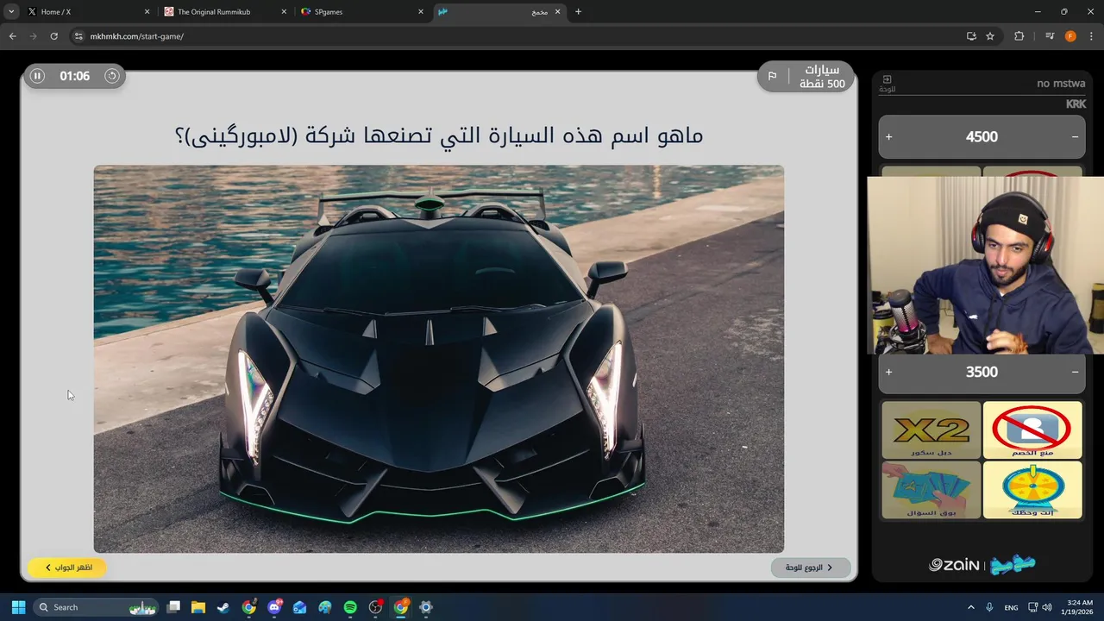1104x621 pixels.
Task: Open Spotify from the taskbar
Action: point(350,607)
